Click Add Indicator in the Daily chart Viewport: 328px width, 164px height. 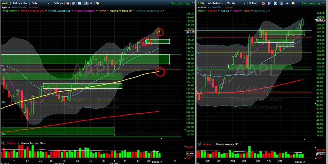[x=20, y=3]
